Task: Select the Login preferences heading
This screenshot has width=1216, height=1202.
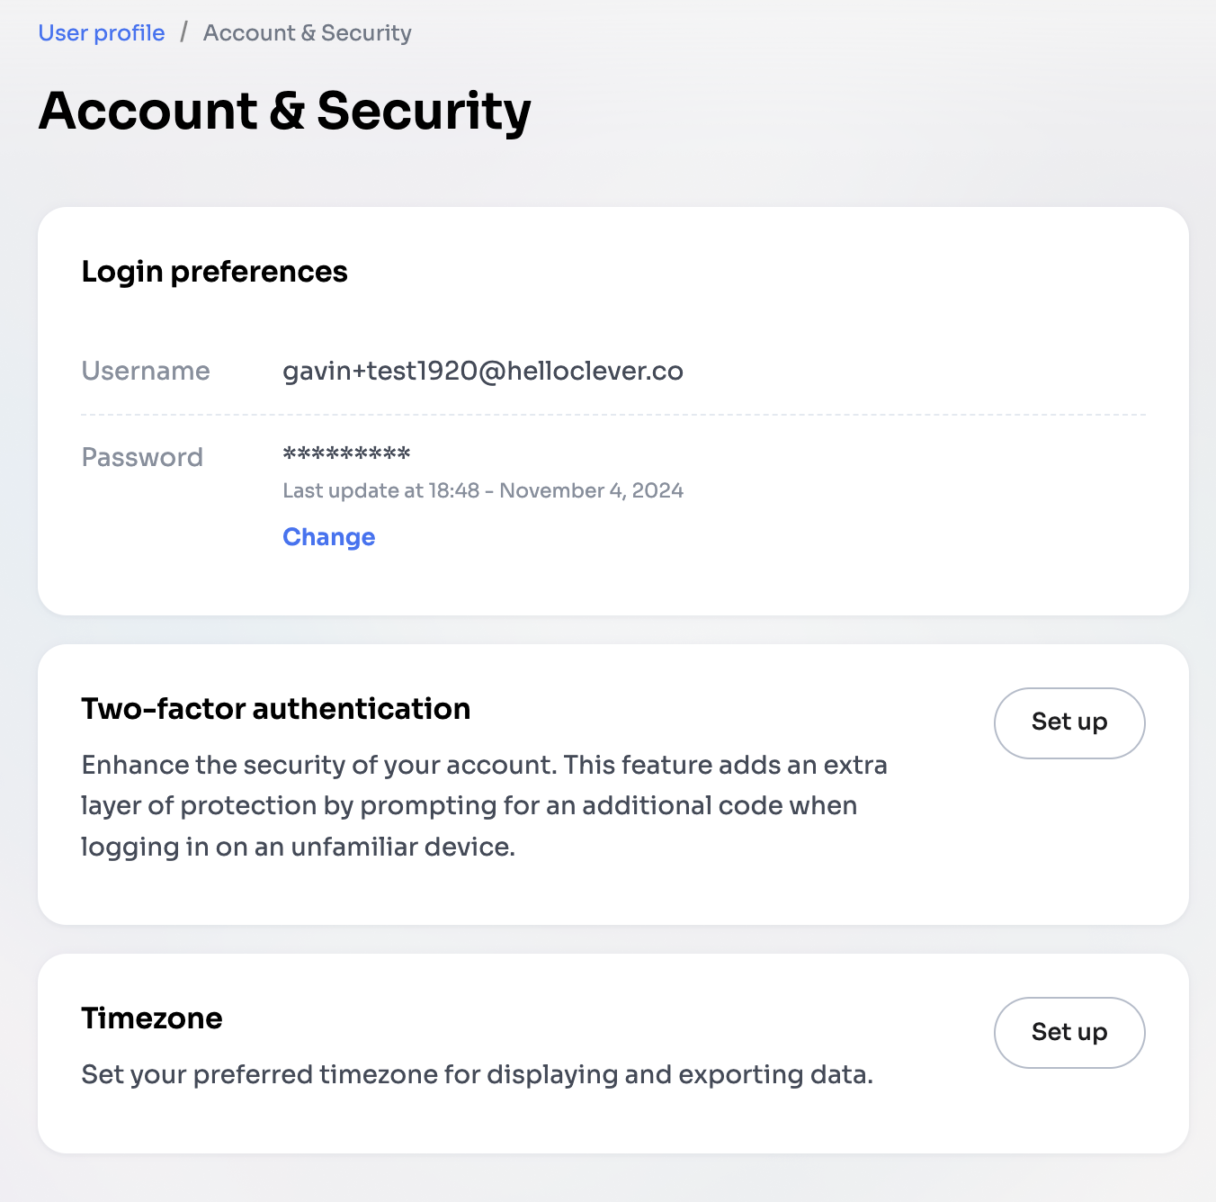Action: coord(214,272)
